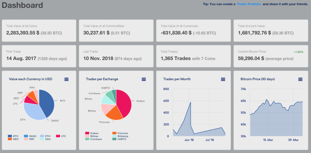Click the Bittrex legend swatch

pyautogui.click(x=87, y=136)
